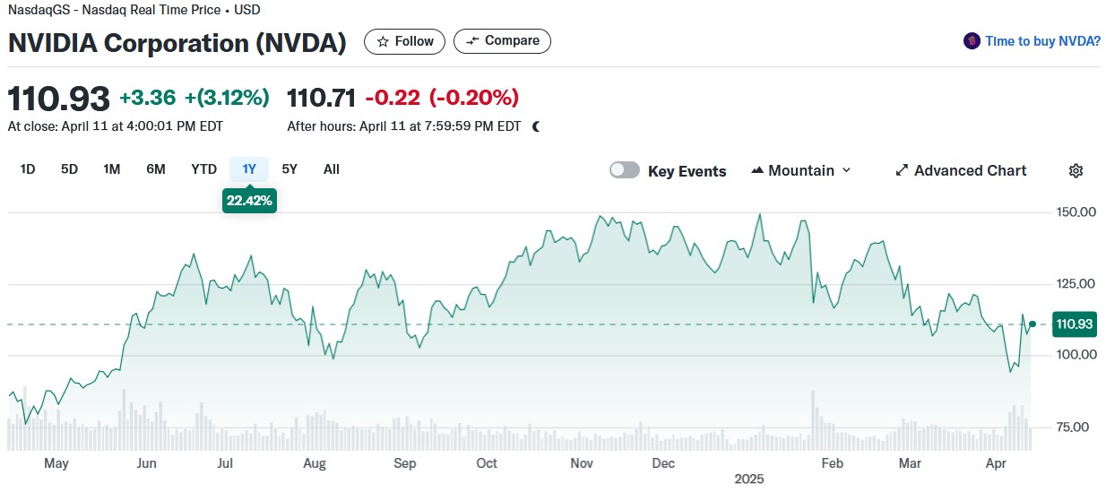Viewport: 1106px width, 501px height.
Task: Switch chart to 5Y range
Action: click(x=289, y=169)
